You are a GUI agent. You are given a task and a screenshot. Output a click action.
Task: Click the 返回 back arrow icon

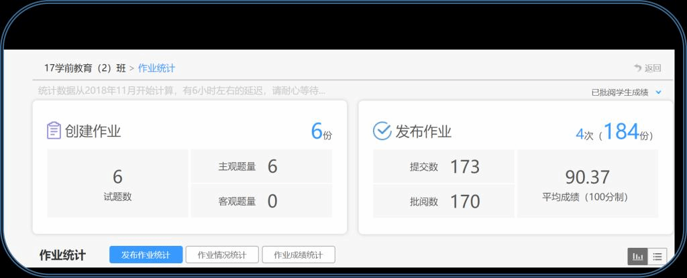click(637, 68)
